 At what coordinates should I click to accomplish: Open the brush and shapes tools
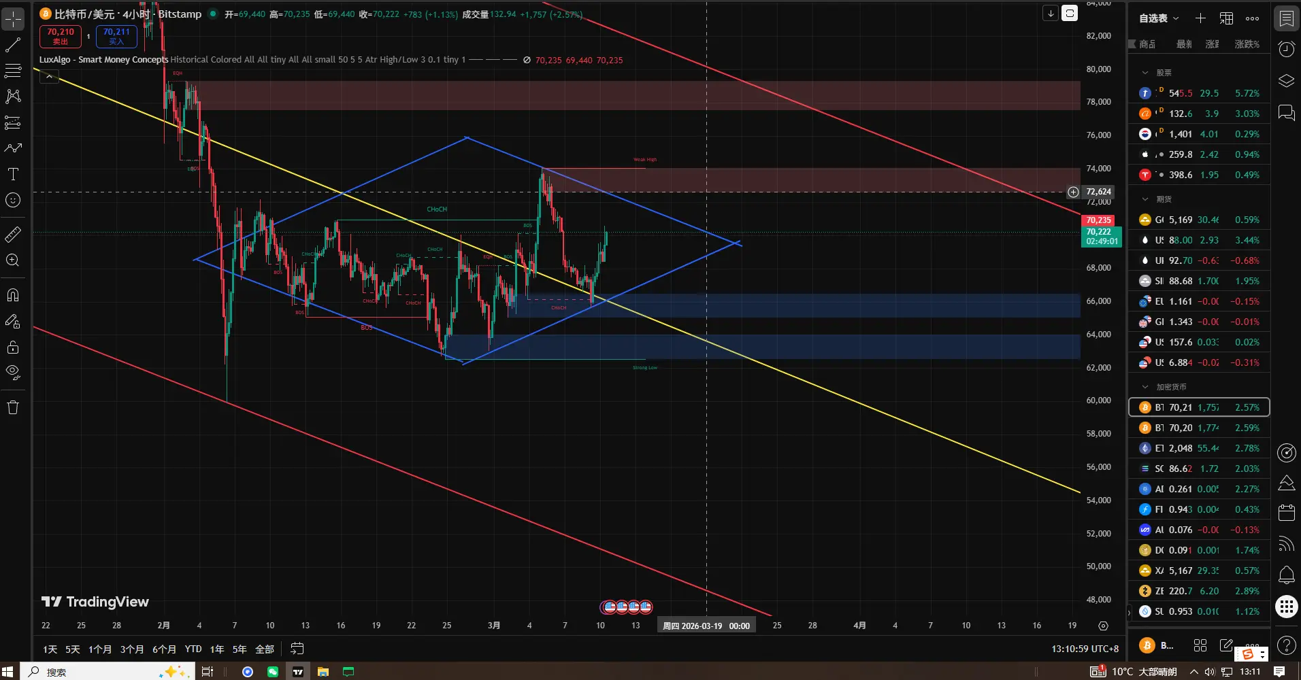[x=13, y=148]
